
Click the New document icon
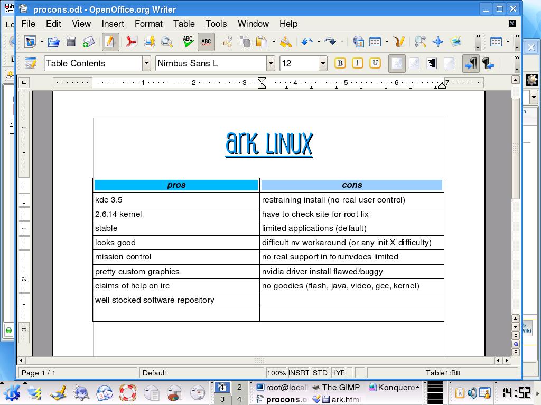pos(30,42)
